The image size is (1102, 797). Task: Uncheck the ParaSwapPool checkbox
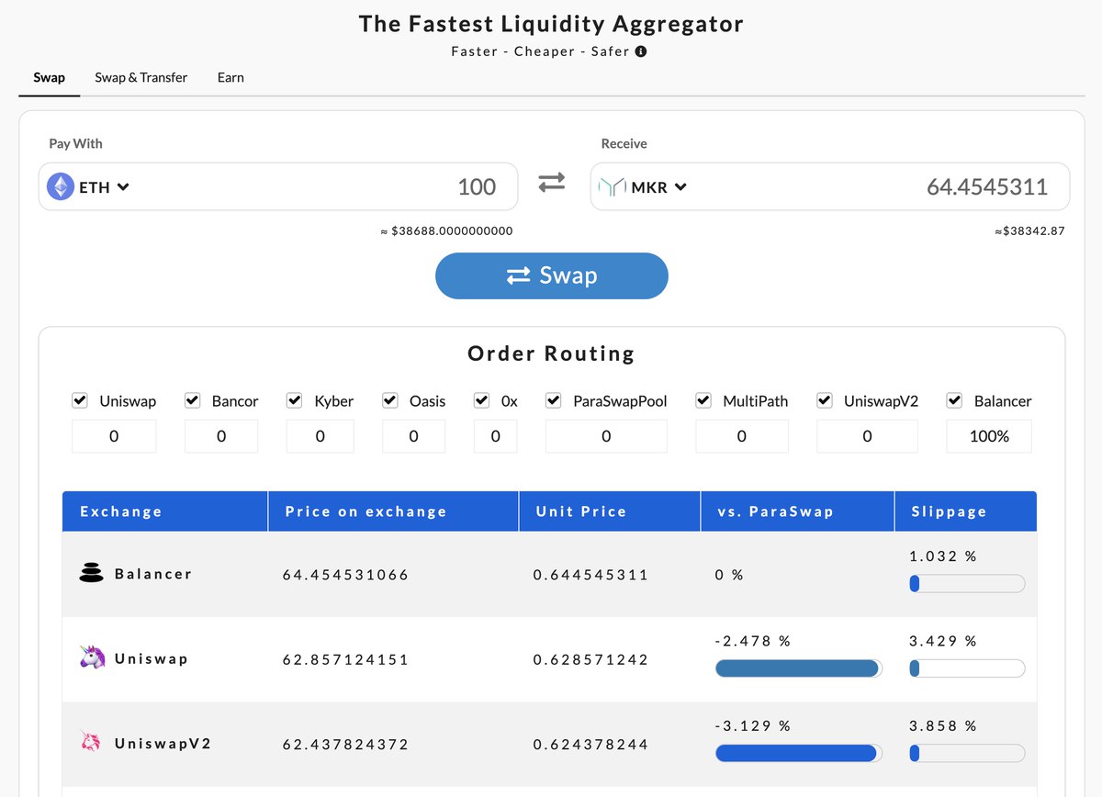pos(554,400)
